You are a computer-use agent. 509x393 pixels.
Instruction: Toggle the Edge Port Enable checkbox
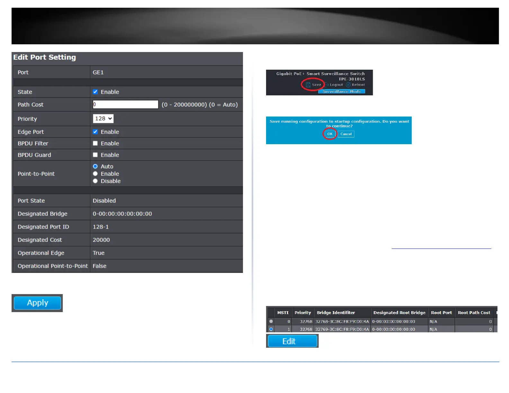click(95, 132)
